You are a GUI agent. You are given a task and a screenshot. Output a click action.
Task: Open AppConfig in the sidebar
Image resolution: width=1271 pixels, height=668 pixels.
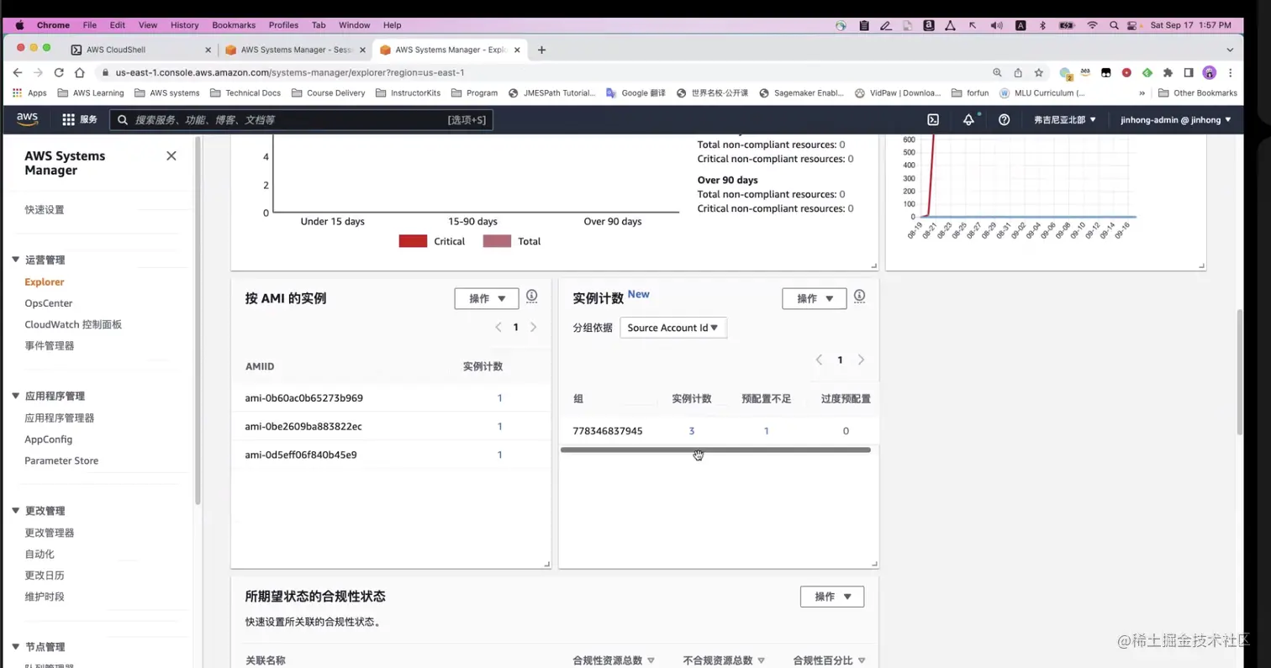click(x=48, y=439)
